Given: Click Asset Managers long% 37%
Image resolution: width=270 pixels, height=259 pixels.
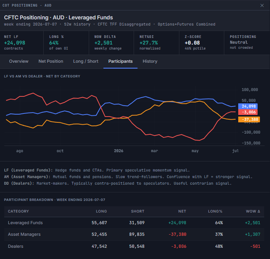Looking at the screenshot, I should pyautogui.click(x=219, y=234).
